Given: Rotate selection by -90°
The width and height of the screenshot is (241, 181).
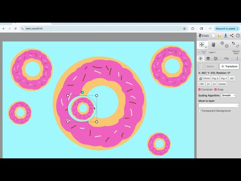Looking at the screenshot, I should (x=232, y=78).
